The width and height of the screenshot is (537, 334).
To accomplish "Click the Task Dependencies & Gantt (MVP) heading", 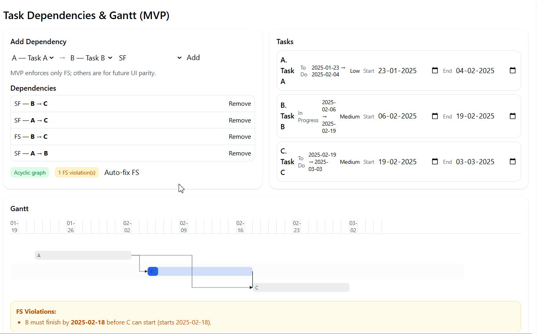I will (87, 16).
